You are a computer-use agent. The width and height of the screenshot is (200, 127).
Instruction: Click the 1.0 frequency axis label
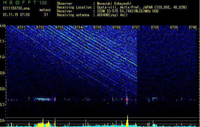pos(3,57)
